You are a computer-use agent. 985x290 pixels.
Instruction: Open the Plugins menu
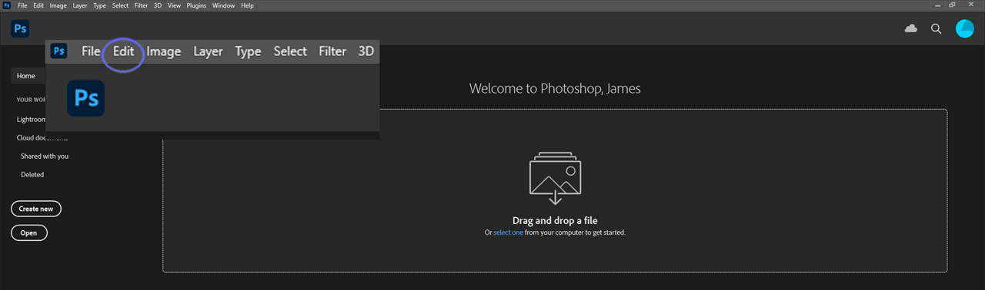tap(196, 5)
